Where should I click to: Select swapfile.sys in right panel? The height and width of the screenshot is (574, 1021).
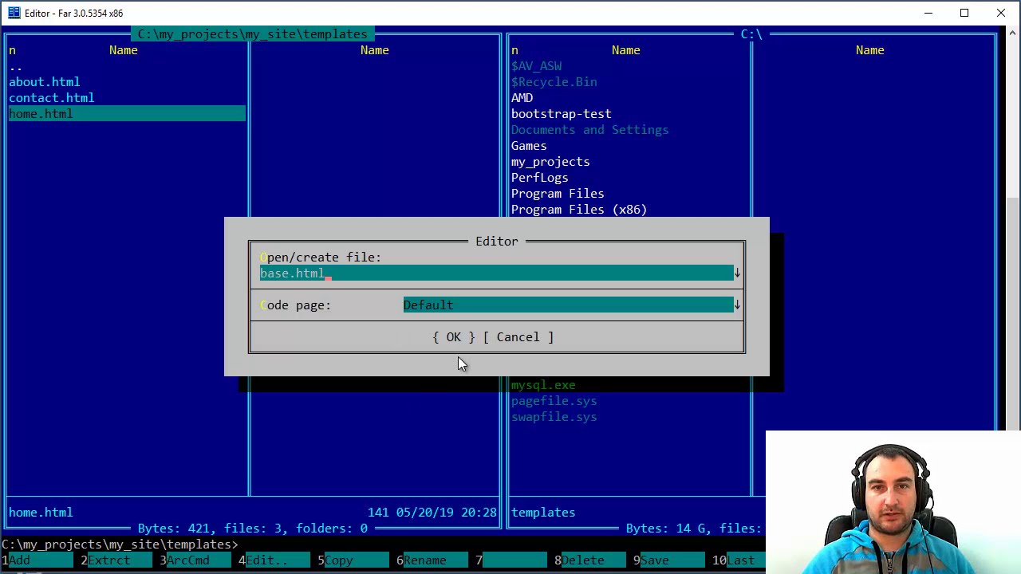click(554, 417)
